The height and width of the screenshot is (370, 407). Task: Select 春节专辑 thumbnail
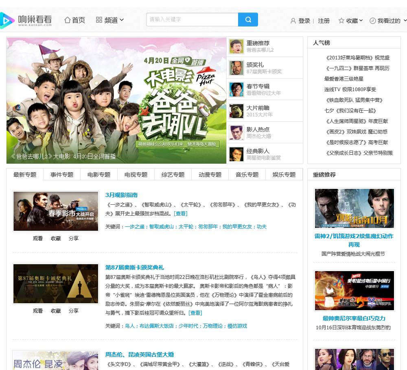pos(236,90)
